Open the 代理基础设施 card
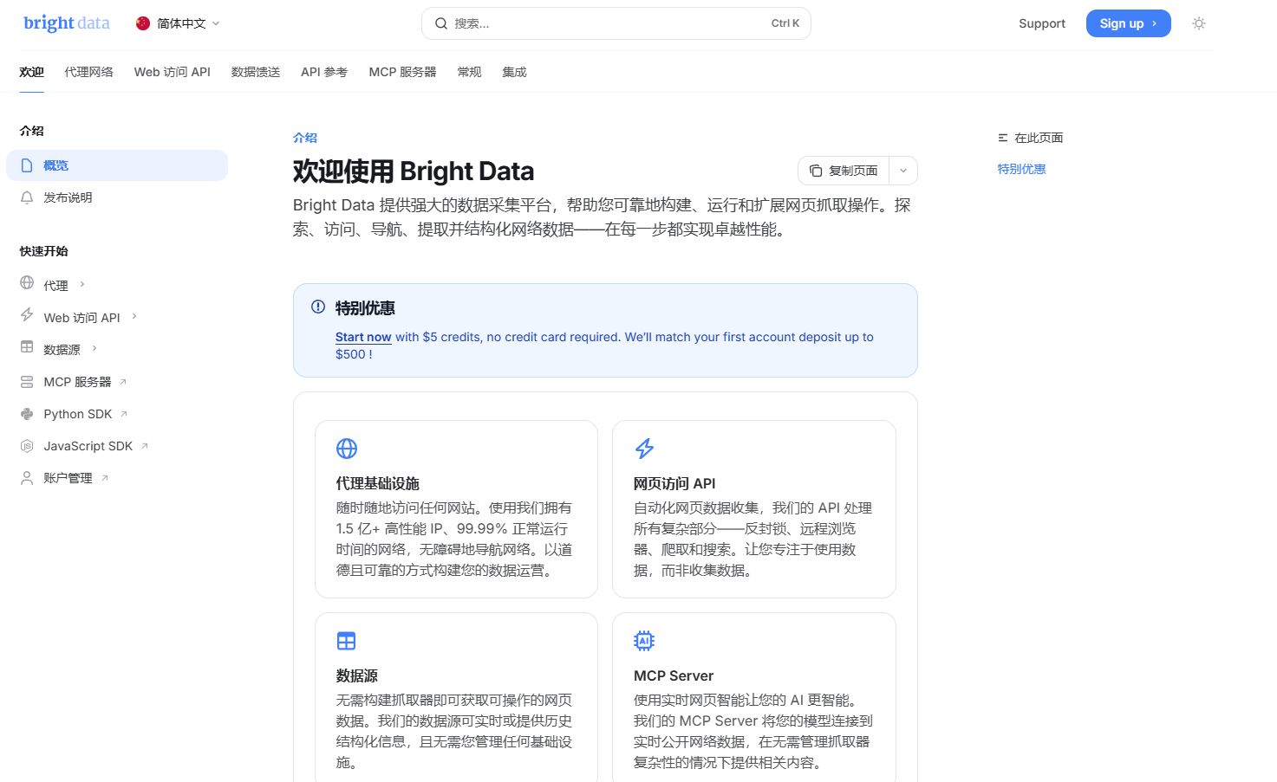The width and height of the screenshot is (1277, 782). pyautogui.click(x=456, y=509)
